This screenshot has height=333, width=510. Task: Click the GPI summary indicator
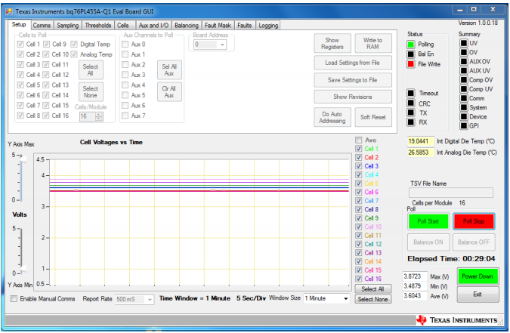(464, 125)
